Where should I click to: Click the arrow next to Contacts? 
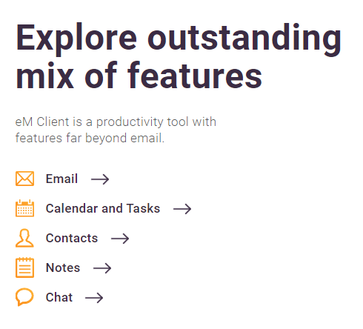120,239
